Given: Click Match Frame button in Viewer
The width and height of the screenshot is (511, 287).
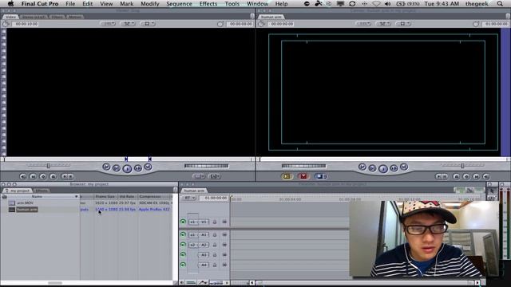Looking at the screenshot, I should (23, 176).
